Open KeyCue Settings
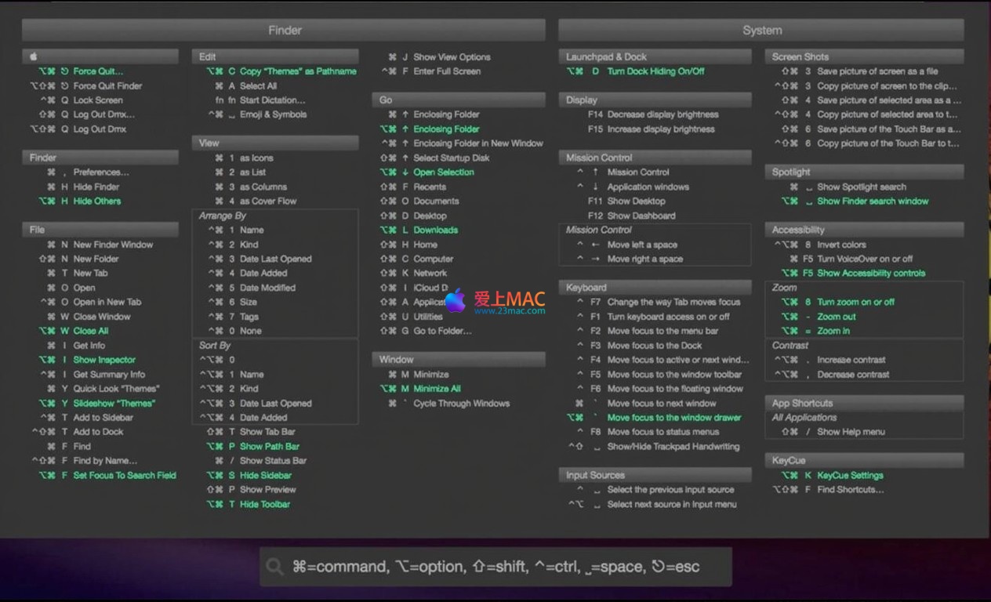991x602 pixels. 850,476
